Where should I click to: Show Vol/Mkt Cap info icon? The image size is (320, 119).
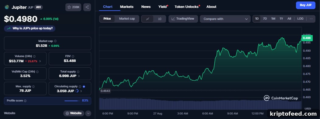pyautogui.click(x=37, y=72)
